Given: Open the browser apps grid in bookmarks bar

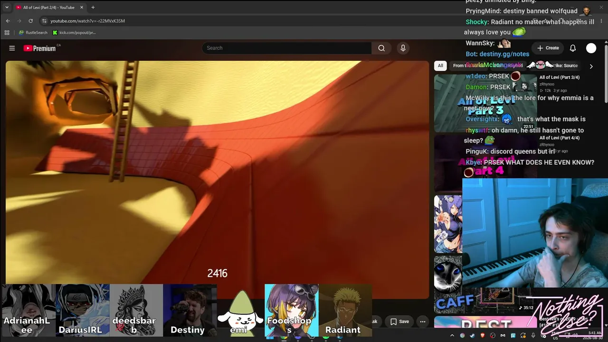Looking at the screenshot, I should click(7, 33).
